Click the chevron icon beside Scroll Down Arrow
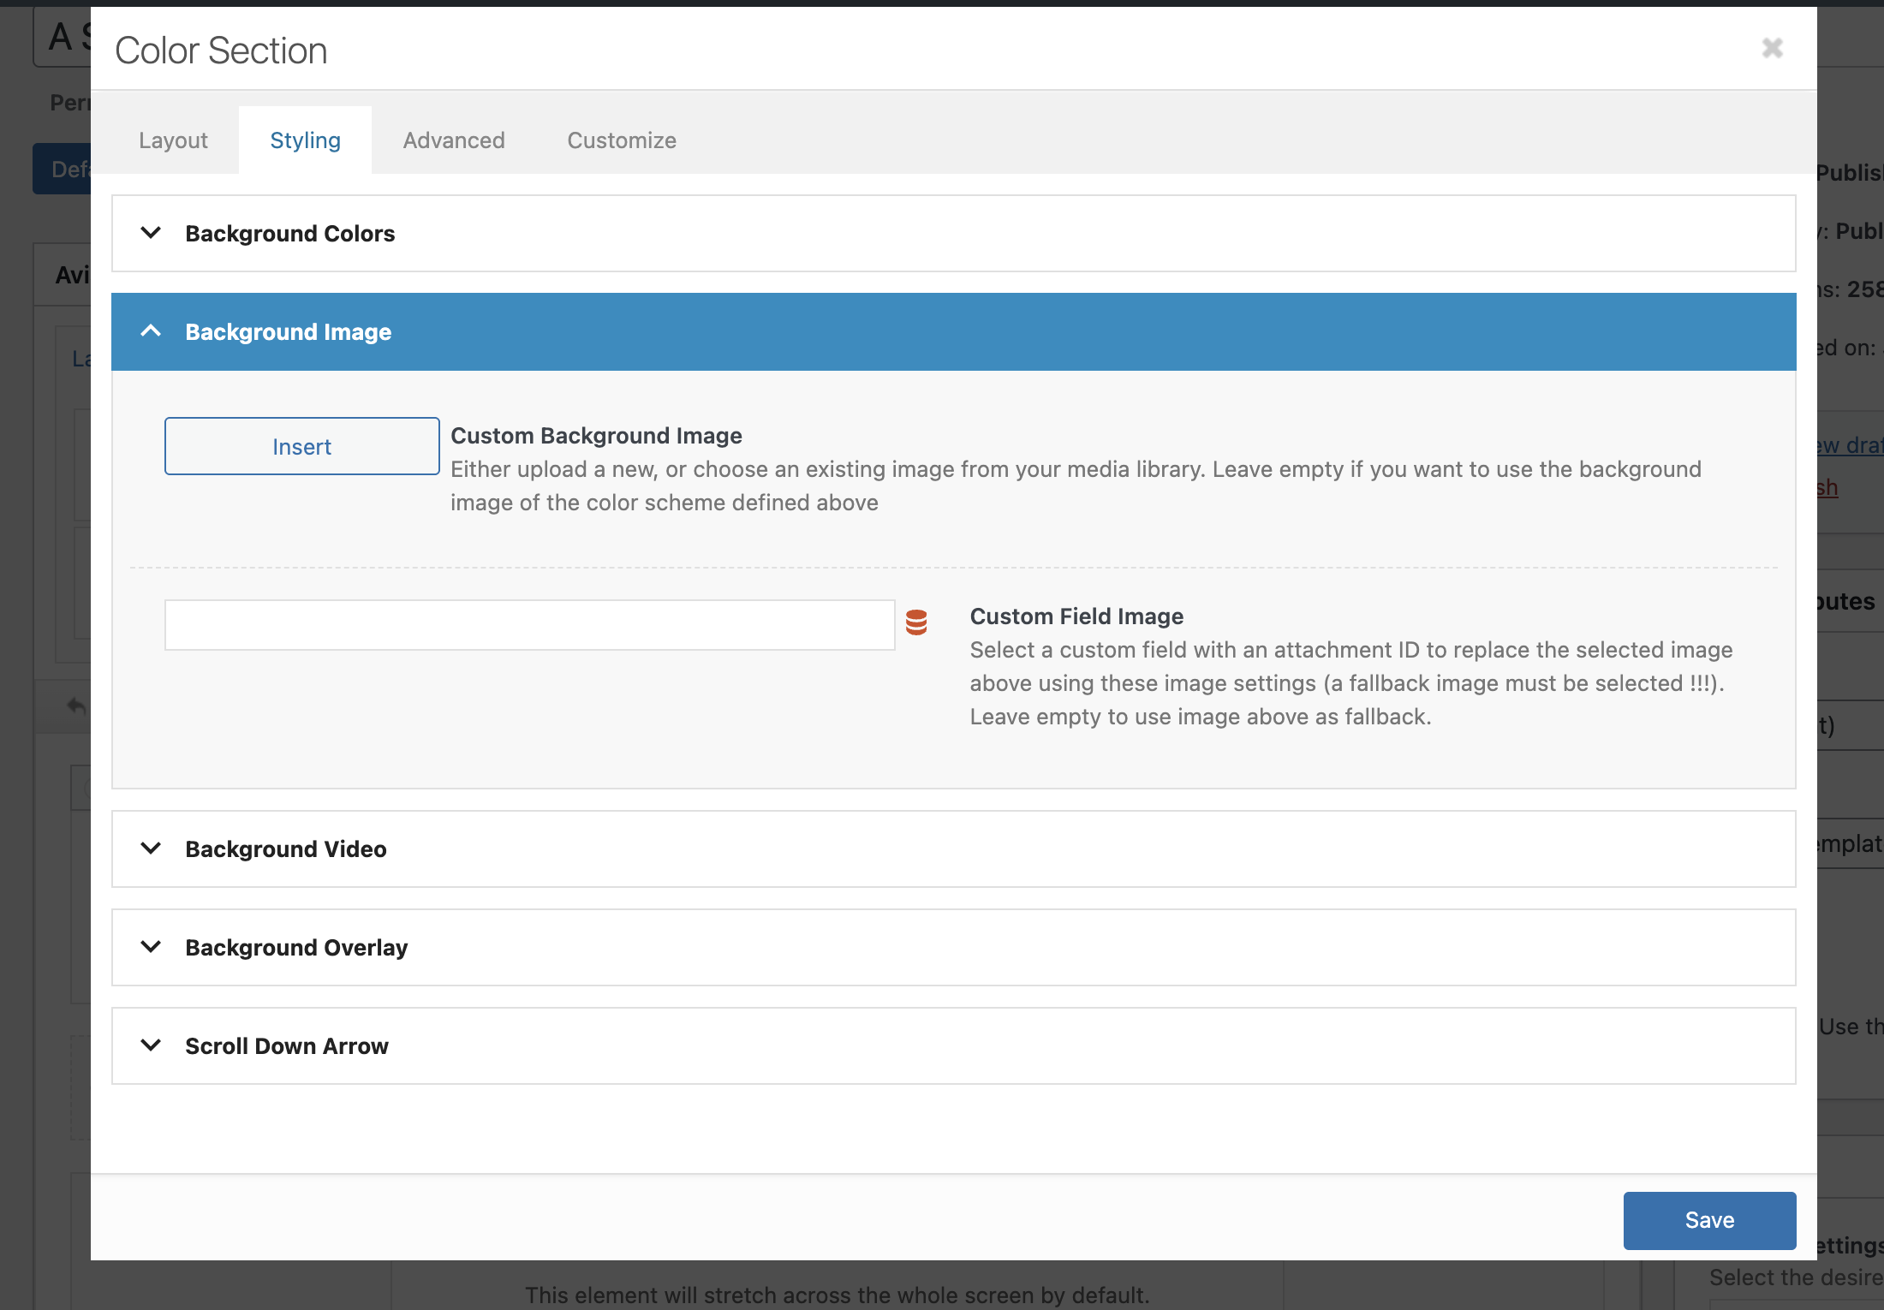Viewport: 1884px width, 1310px height. (151, 1045)
